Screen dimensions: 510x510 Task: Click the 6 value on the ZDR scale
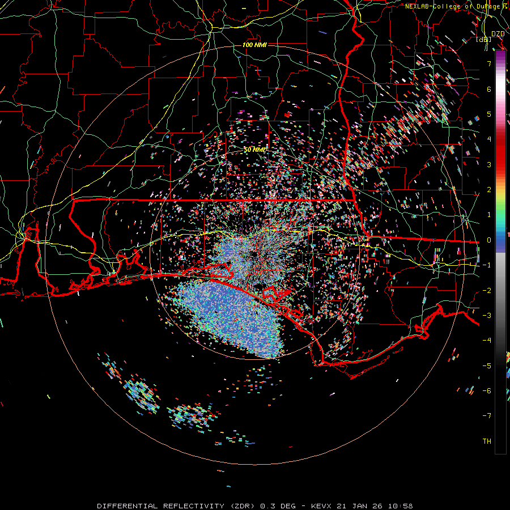click(489, 89)
